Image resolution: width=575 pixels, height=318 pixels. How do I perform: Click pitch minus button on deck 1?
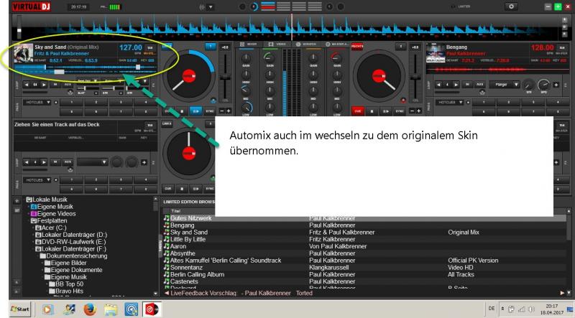[x=222, y=111]
